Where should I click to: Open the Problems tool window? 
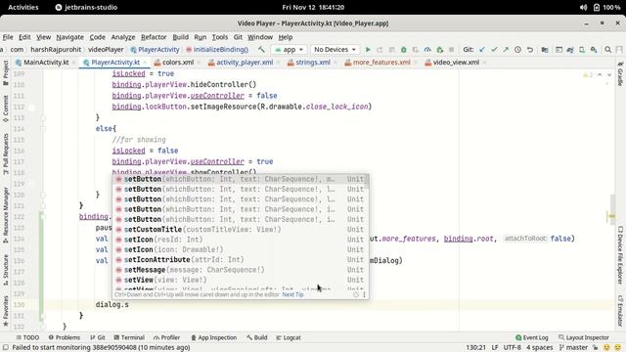click(x=64, y=337)
